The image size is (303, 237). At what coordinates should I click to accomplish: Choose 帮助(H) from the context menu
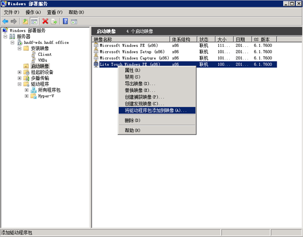[157, 131]
